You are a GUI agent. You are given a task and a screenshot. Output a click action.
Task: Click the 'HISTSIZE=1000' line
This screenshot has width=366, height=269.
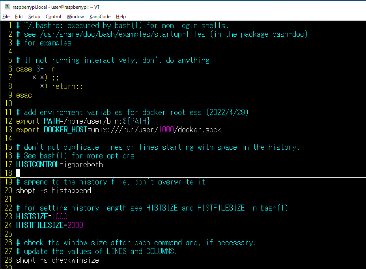pyautogui.click(x=42, y=216)
